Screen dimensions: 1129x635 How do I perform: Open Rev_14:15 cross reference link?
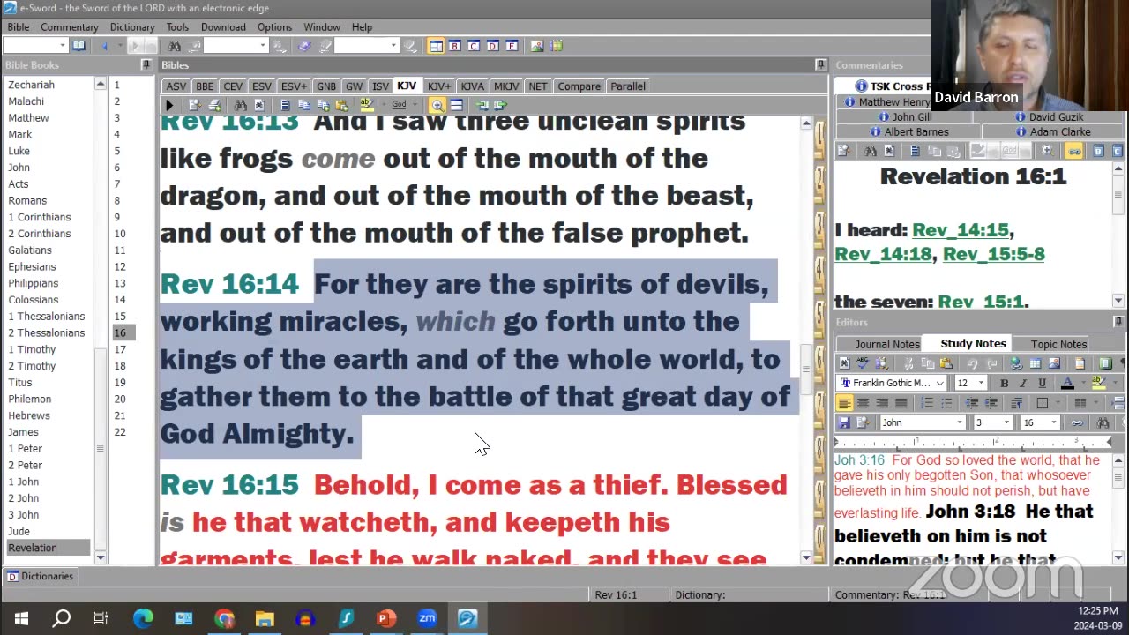(x=960, y=230)
